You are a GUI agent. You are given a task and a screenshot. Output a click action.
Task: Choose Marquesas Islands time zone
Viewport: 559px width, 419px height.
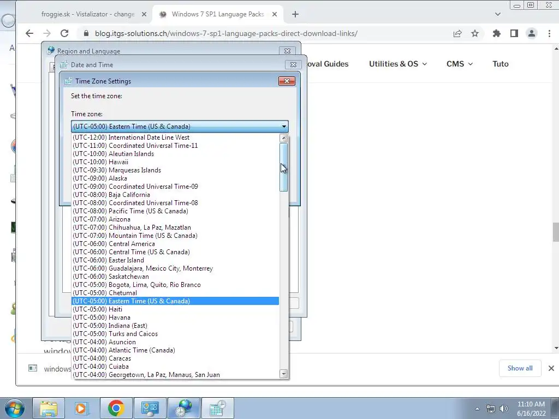click(x=175, y=170)
